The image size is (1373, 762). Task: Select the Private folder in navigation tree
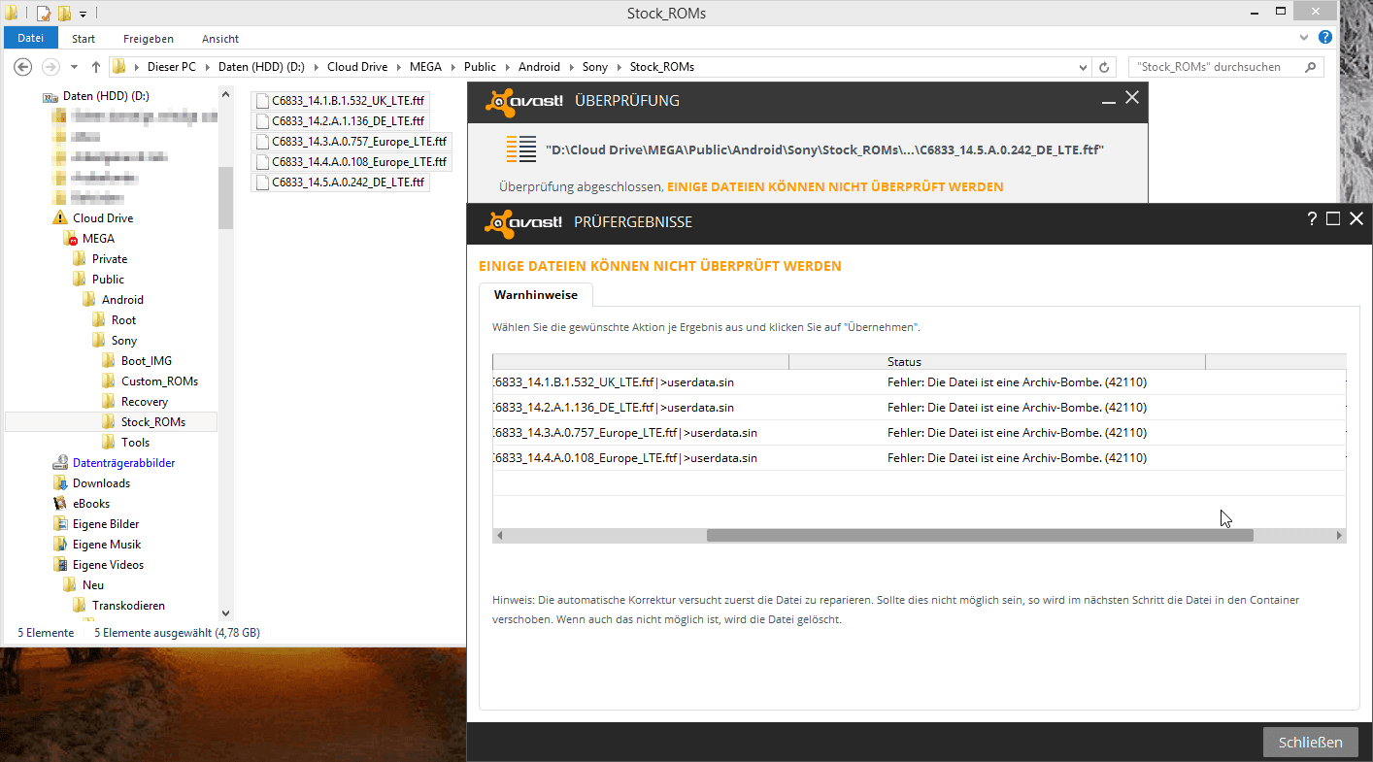click(x=109, y=259)
